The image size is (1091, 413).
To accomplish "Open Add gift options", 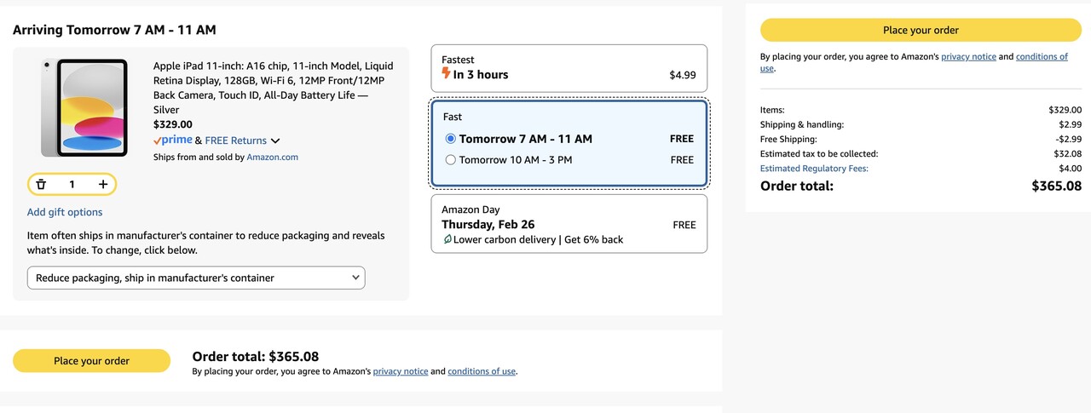I will click(x=65, y=212).
